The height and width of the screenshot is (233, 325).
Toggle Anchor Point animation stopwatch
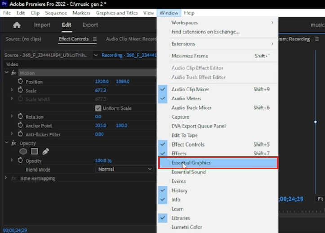pos(20,125)
